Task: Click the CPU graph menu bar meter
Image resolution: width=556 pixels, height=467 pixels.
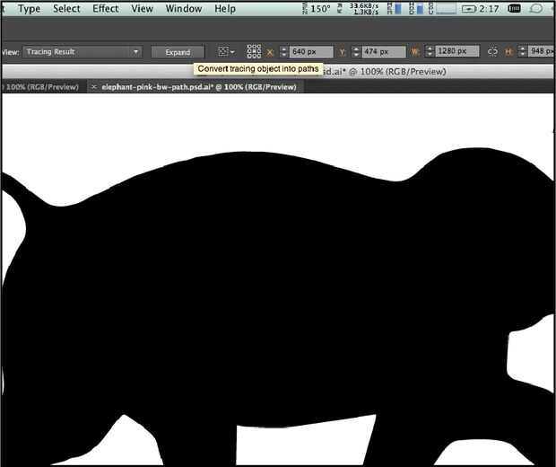Action: pos(442,8)
